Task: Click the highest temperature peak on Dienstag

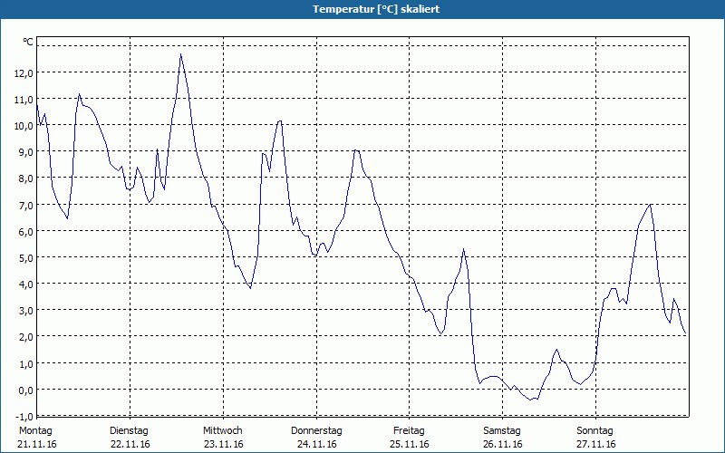Action: (x=180, y=54)
